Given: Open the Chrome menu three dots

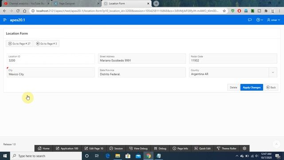Looking at the screenshot, I should click(280, 11).
